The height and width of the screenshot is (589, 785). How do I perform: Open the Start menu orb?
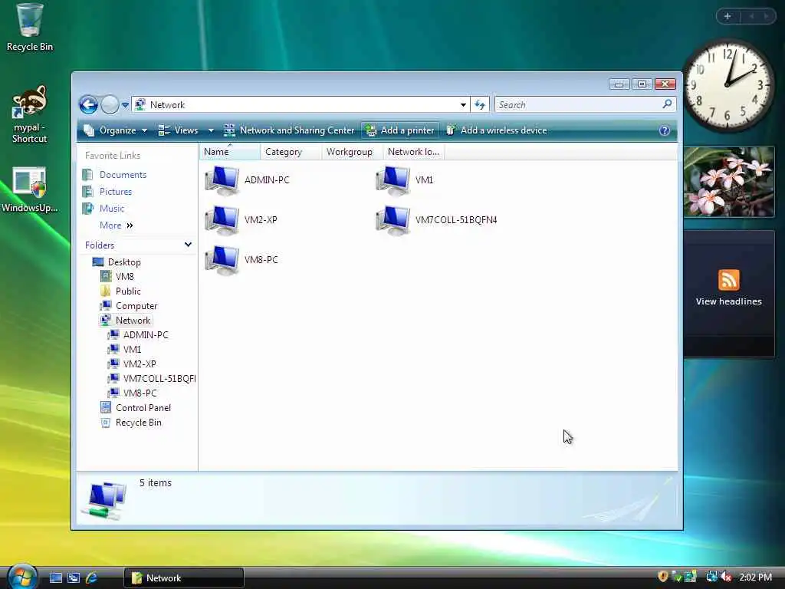click(x=22, y=577)
